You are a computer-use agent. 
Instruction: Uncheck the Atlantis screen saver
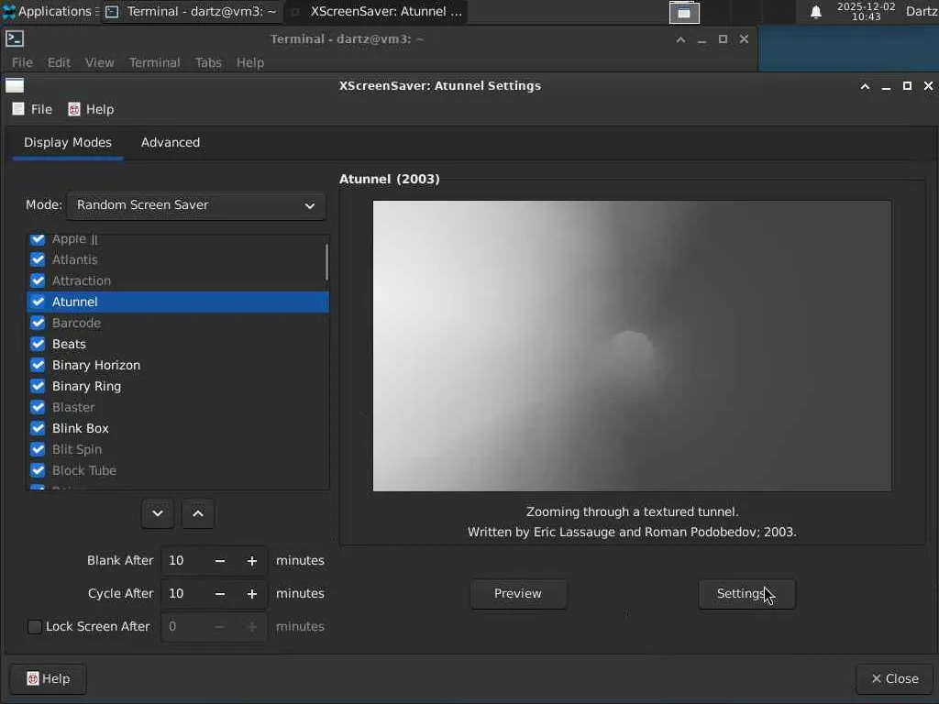38,259
